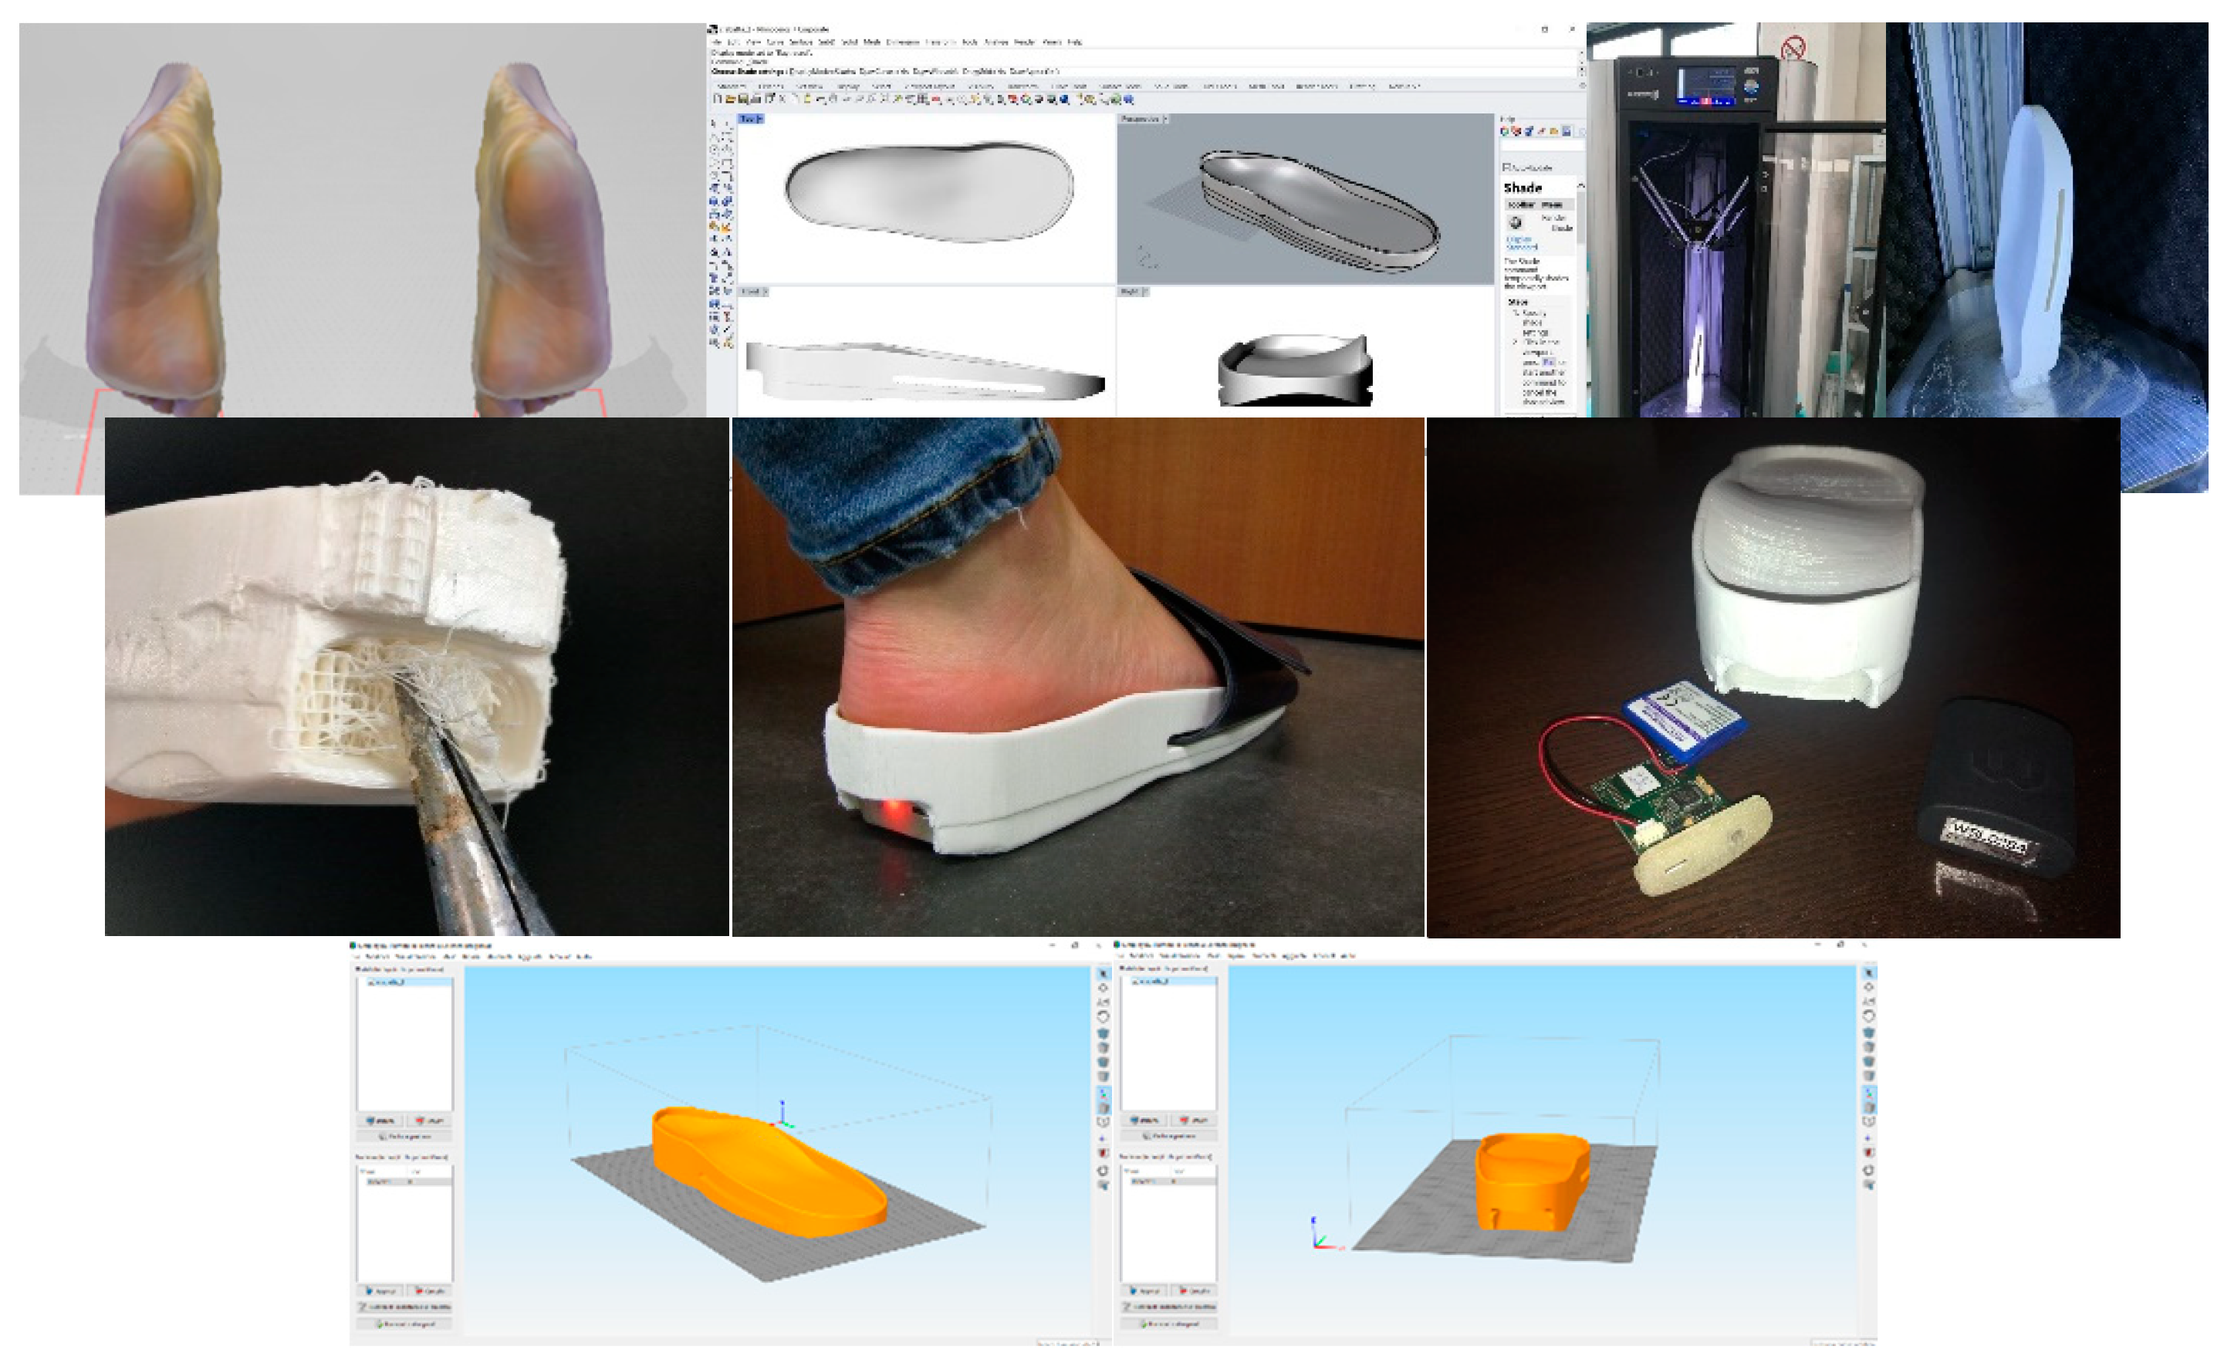Click the Print icon in Rhino's toolbar
The width and height of the screenshot is (2224, 1369).
[x=755, y=100]
